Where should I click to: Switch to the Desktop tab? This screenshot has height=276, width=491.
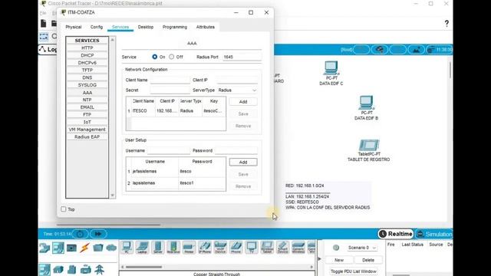coord(146,27)
